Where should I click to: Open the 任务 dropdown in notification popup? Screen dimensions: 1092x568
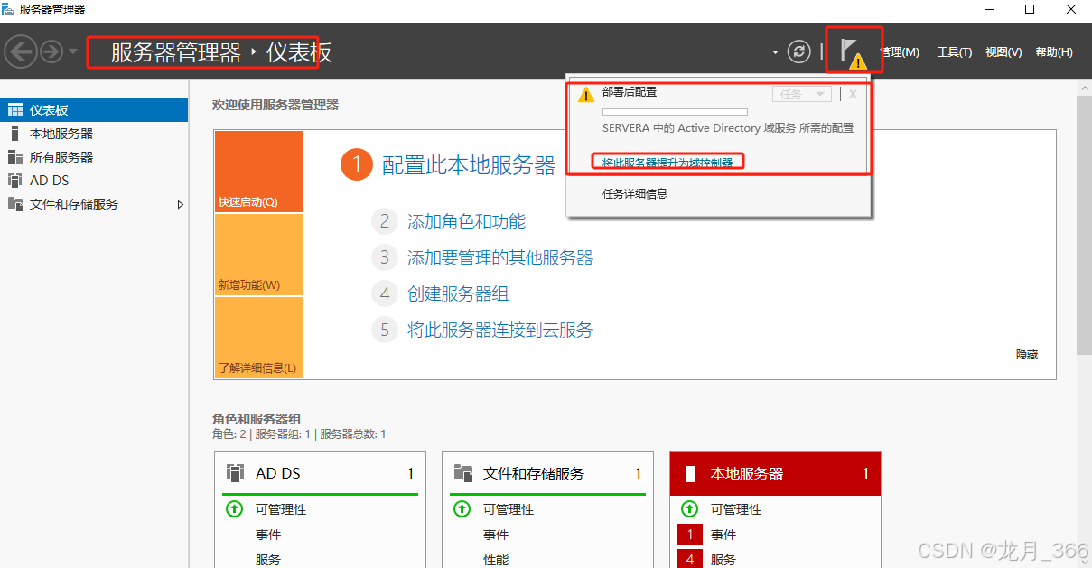(801, 94)
